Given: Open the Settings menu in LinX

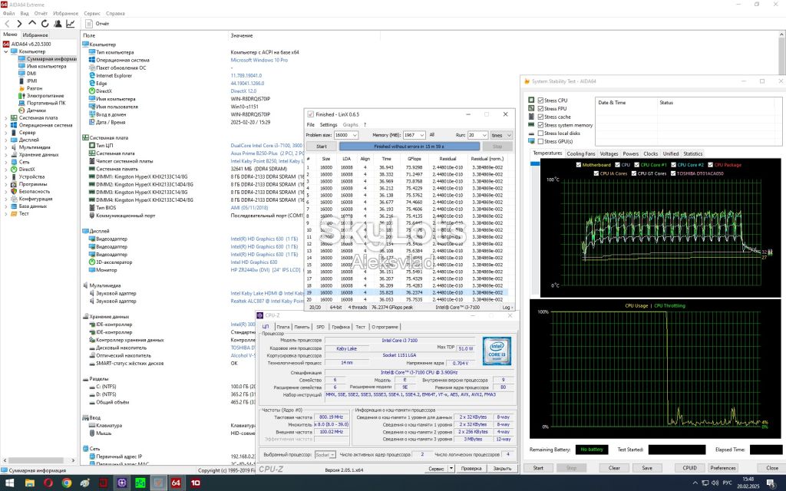Looking at the screenshot, I should pyautogui.click(x=329, y=125).
